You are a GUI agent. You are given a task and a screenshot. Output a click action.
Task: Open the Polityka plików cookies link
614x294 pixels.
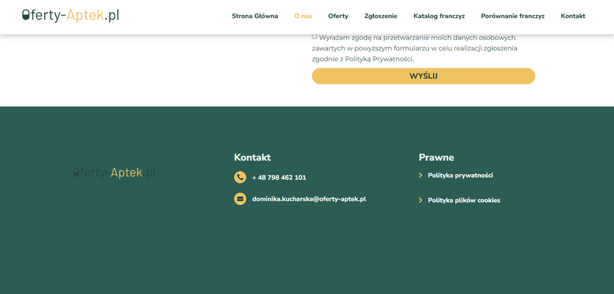coord(464,200)
